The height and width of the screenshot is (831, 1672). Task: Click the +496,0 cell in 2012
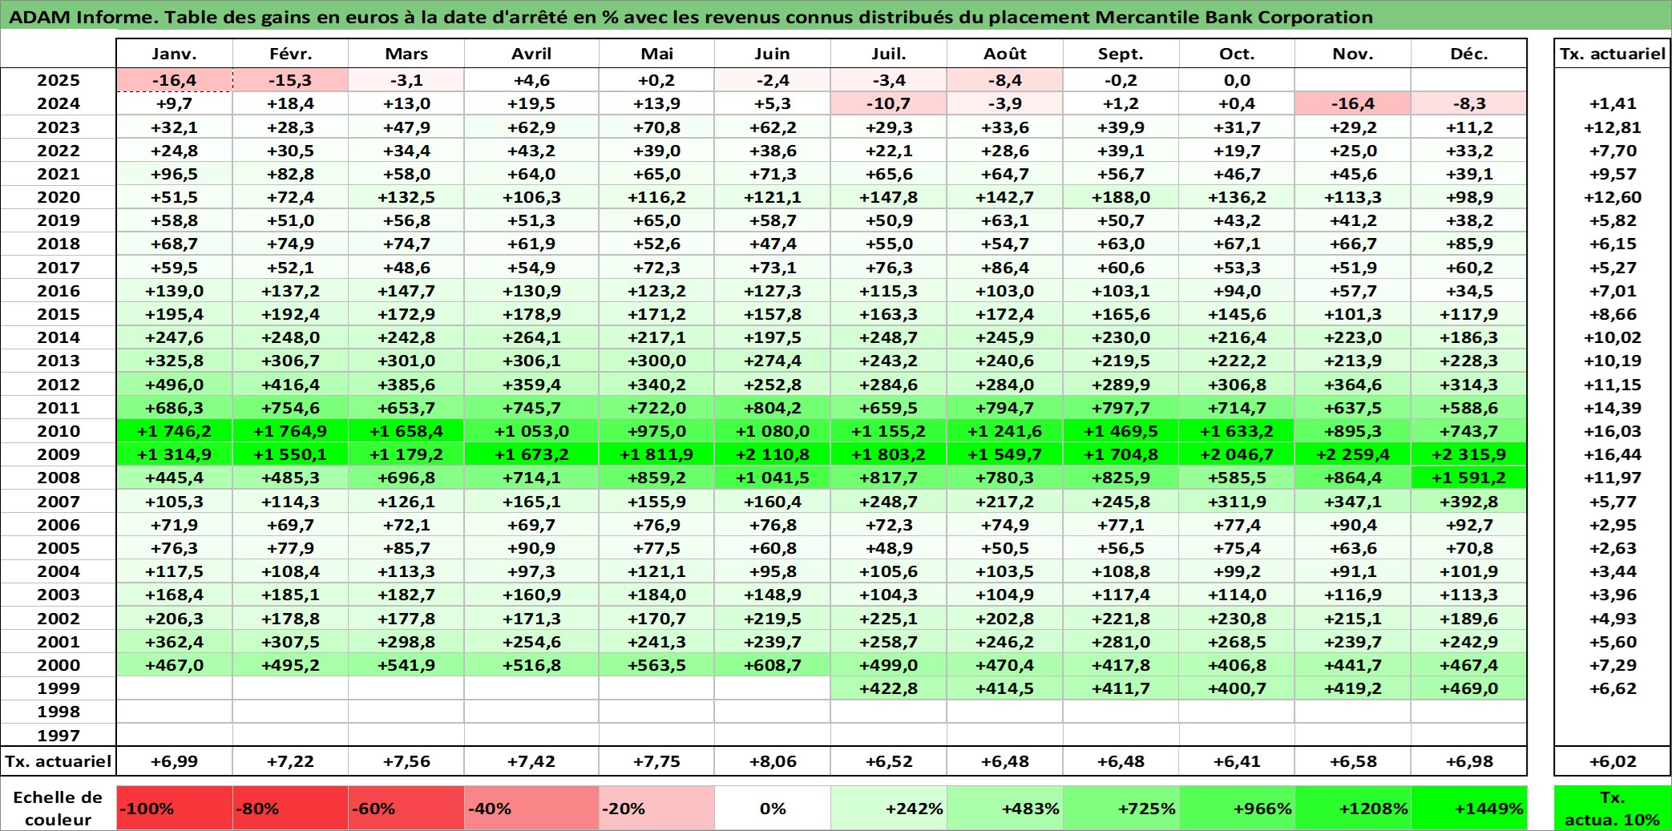[x=175, y=385]
